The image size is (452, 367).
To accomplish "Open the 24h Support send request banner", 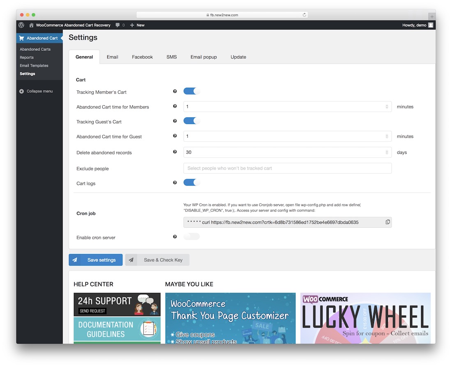I will coord(117,305).
